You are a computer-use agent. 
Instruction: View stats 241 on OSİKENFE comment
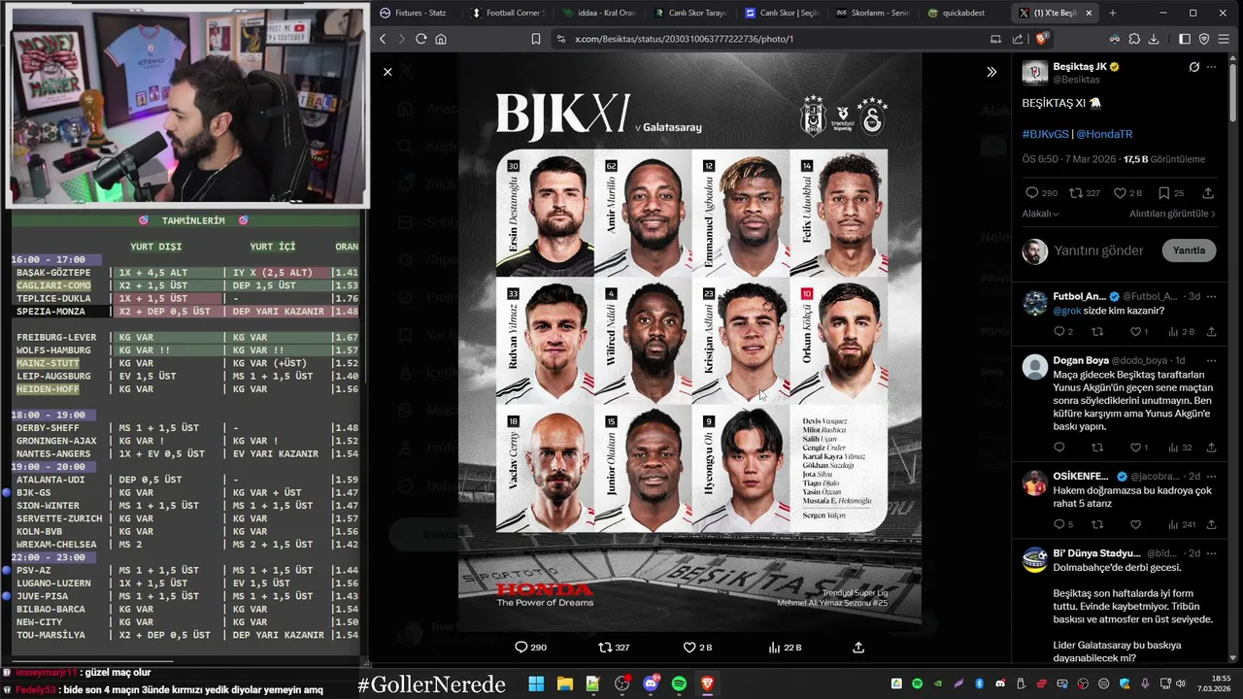(1181, 524)
